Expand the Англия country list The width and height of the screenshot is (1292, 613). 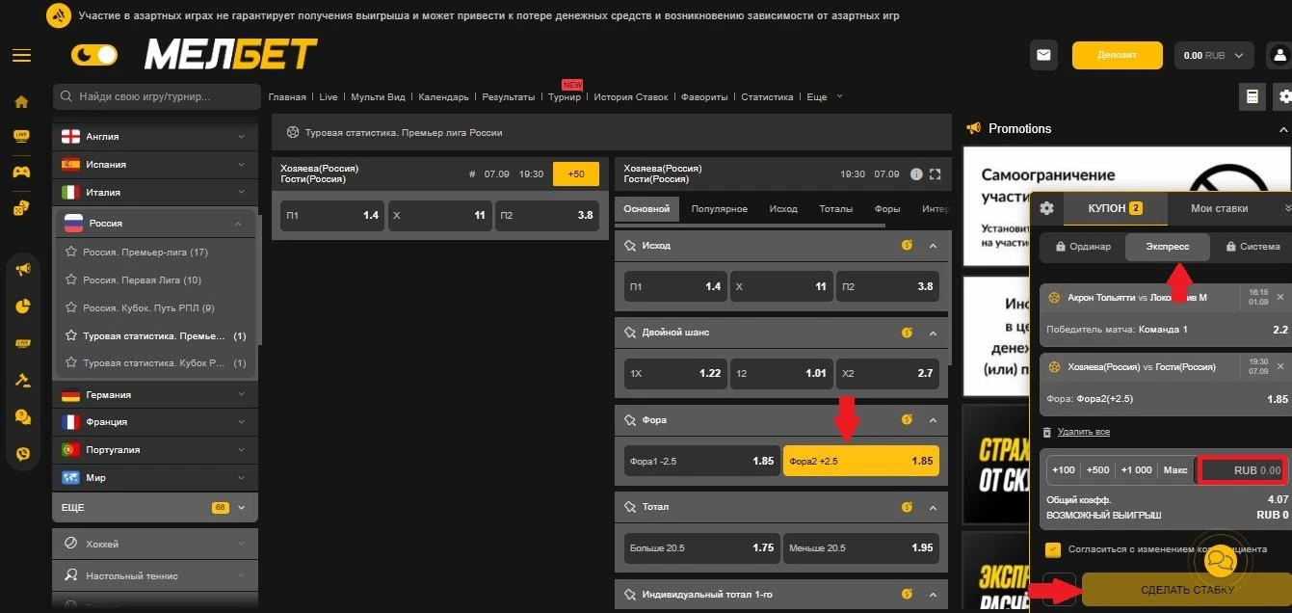point(155,137)
